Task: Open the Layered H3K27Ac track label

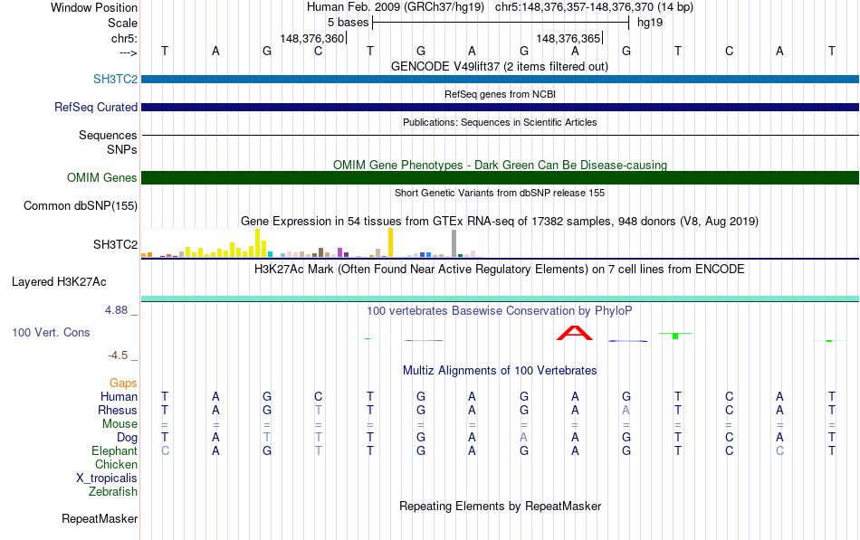Action: coord(59,282)
